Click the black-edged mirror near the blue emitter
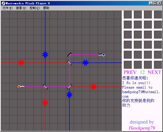Screen dimensions: 163x132 (x=69, y=55)
